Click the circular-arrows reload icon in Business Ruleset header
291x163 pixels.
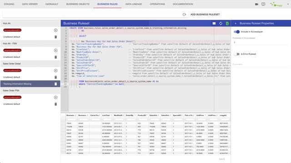(221, 24)
